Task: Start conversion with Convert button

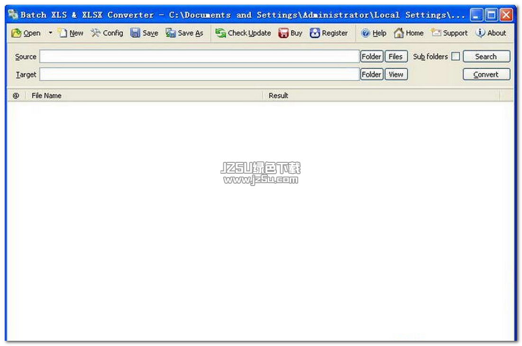Action: click(x=486, y=74)
